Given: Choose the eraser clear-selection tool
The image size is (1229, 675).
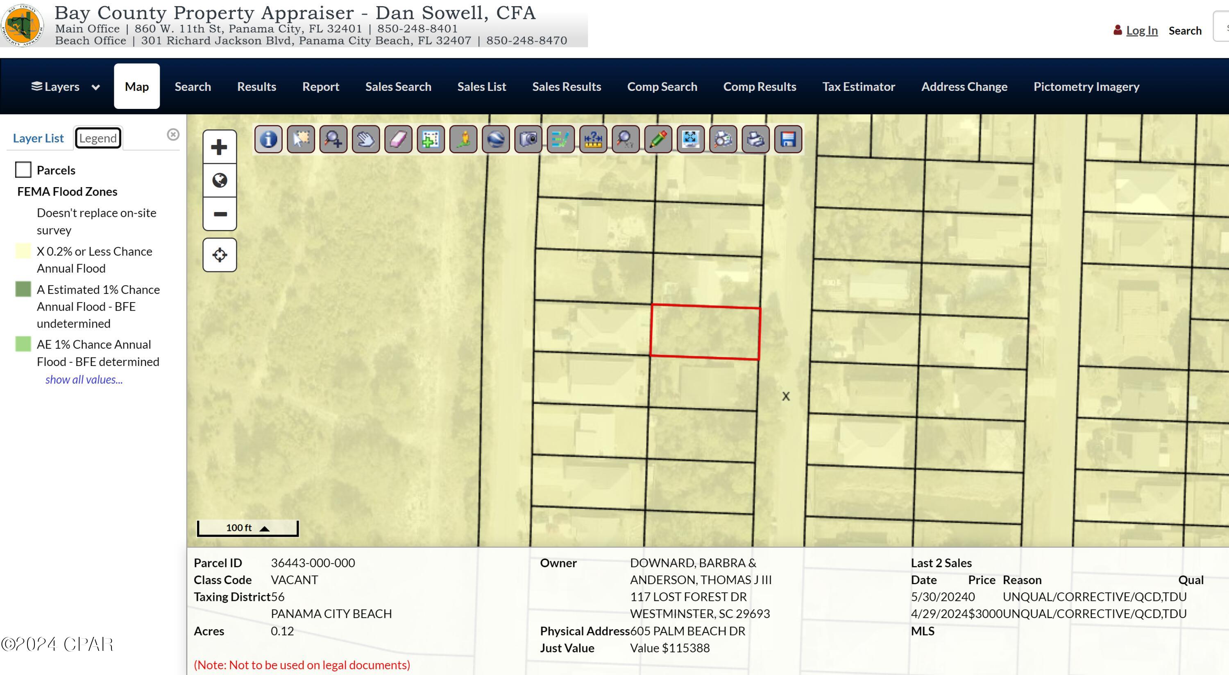Looking at the screenshot, I should [x=398, y=139].
